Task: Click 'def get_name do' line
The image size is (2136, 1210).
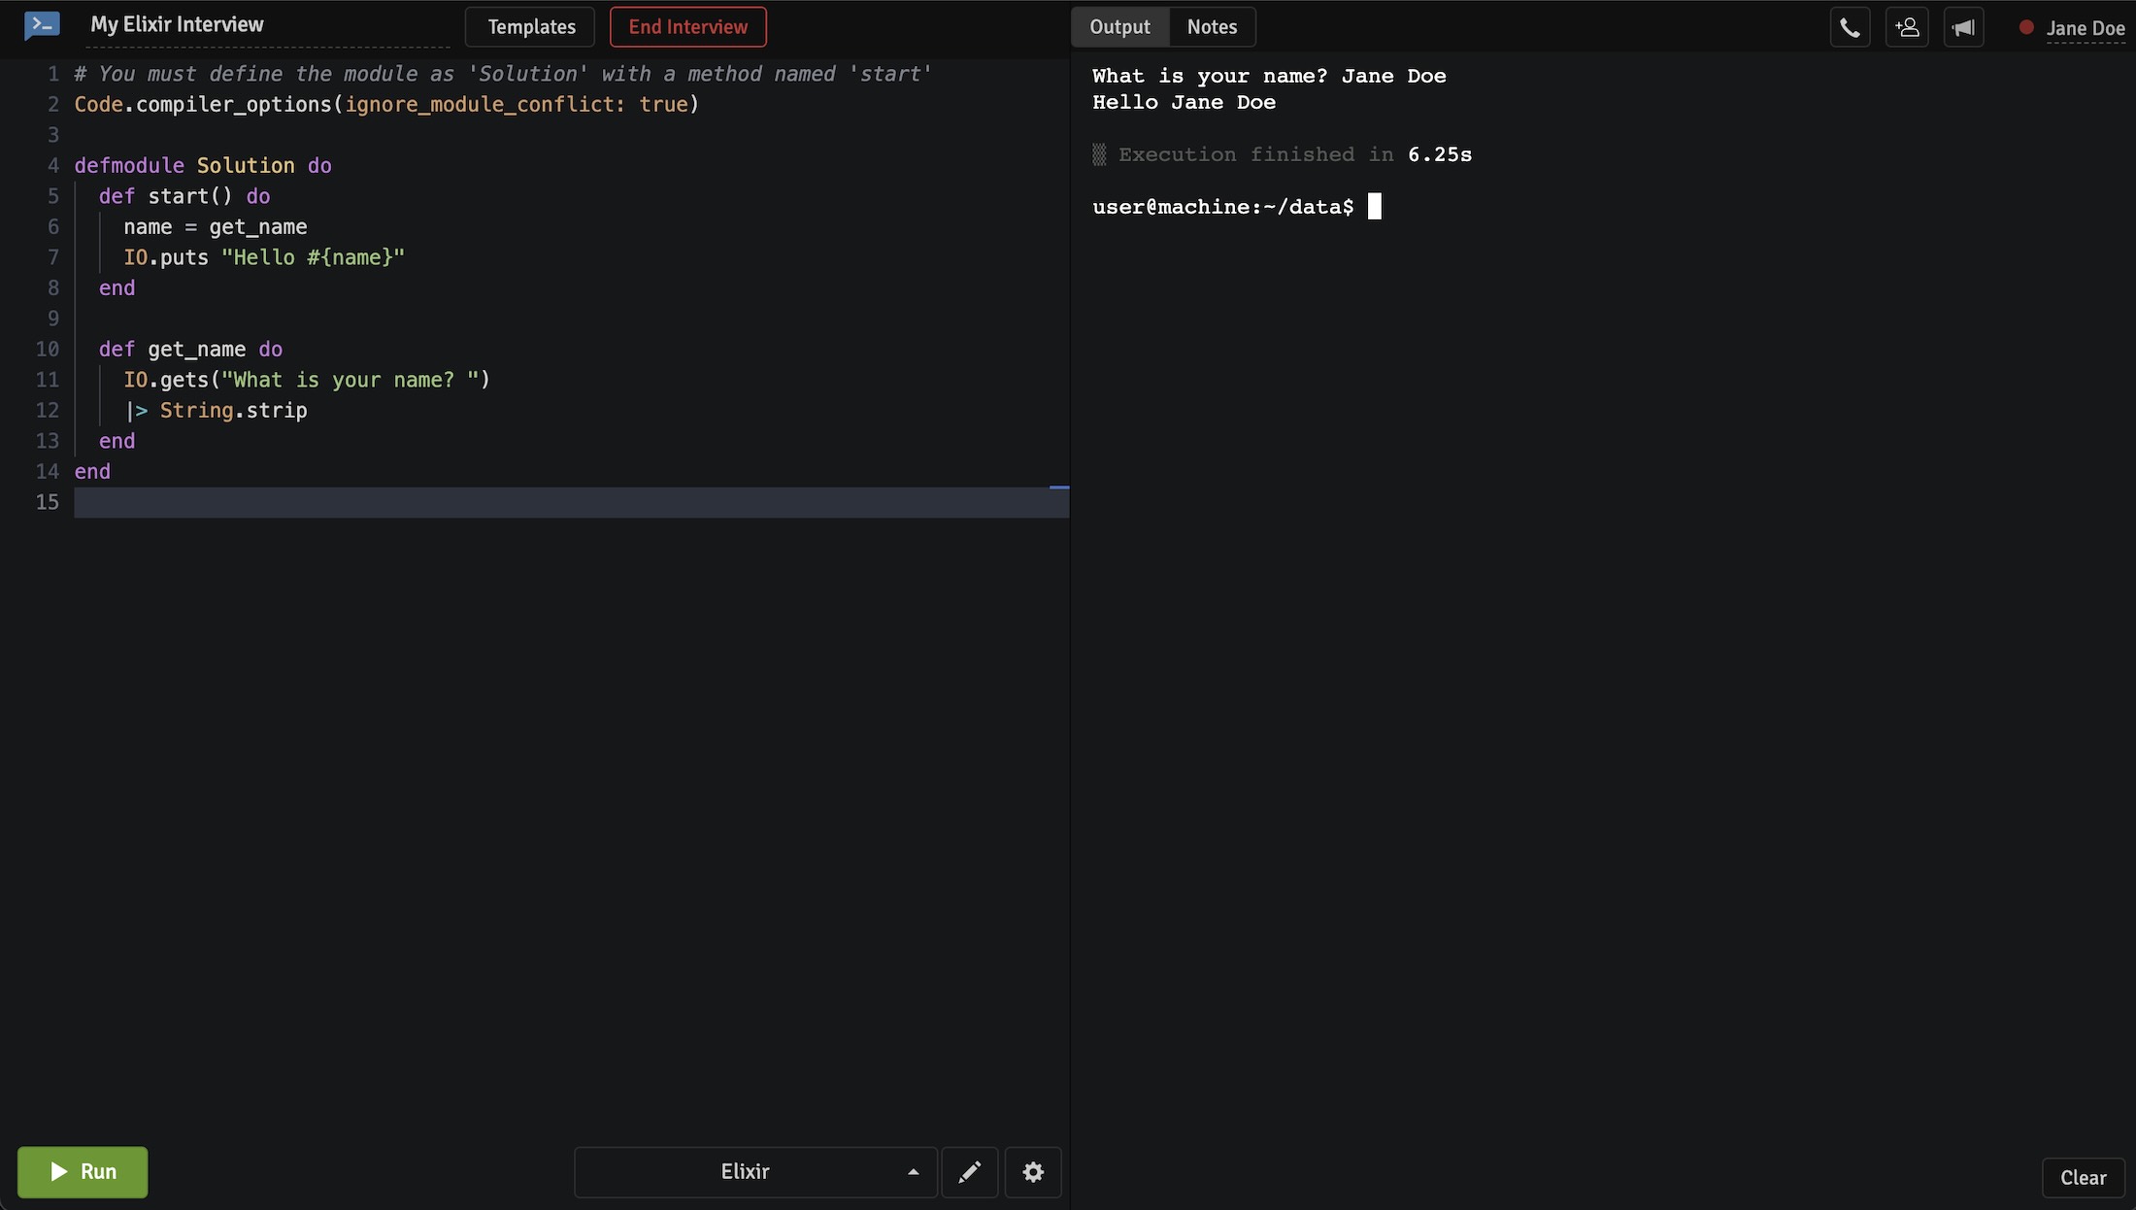Action: point(190,350)
